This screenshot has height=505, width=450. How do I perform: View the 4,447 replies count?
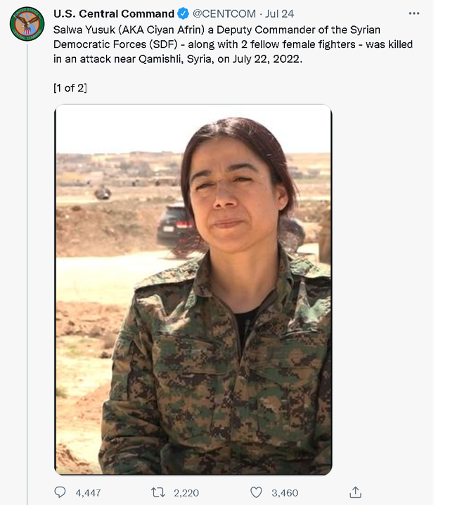[88, 493]
